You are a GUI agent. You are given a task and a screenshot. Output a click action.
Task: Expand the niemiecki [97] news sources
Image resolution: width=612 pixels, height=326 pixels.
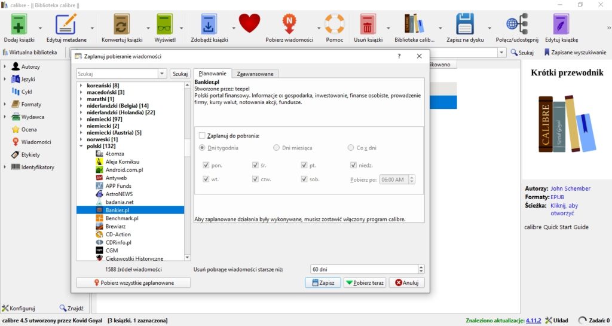coord(81,119)
